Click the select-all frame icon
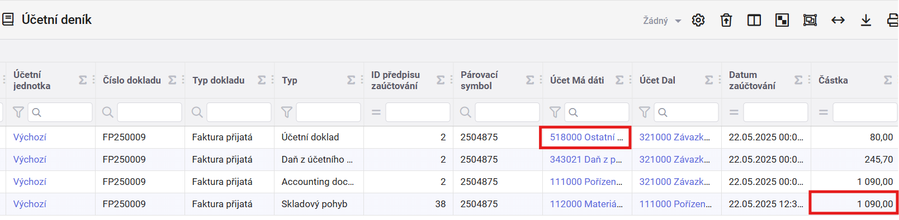 tap(810, 20)
